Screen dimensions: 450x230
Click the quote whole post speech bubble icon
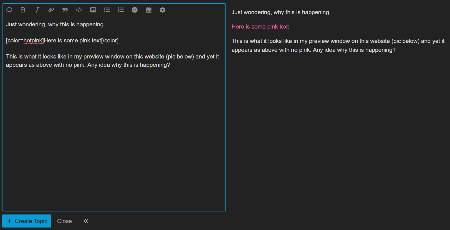click(x=9, y=10)
